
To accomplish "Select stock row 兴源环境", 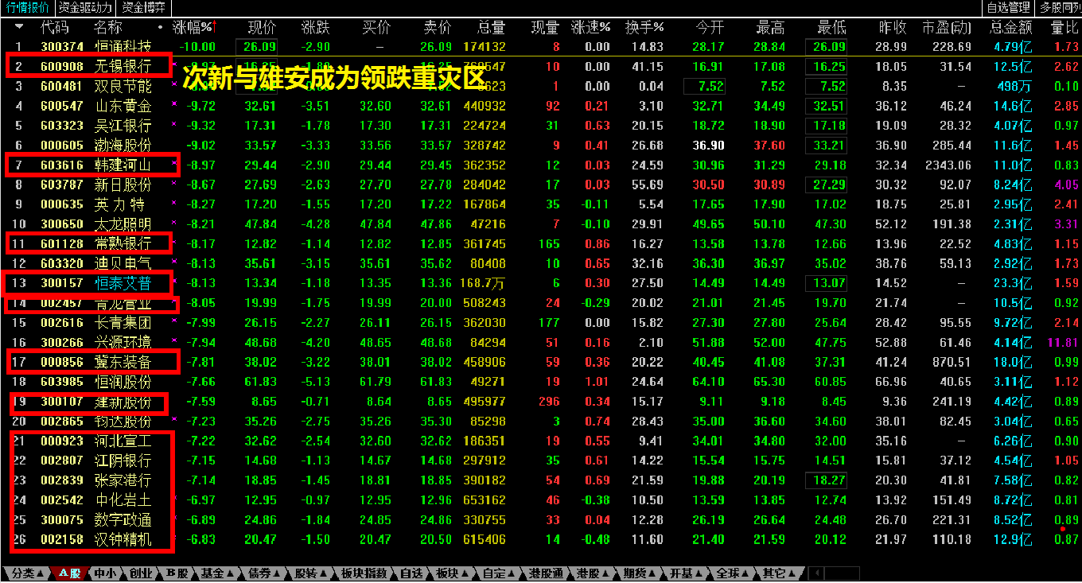I will coord(541,343).
